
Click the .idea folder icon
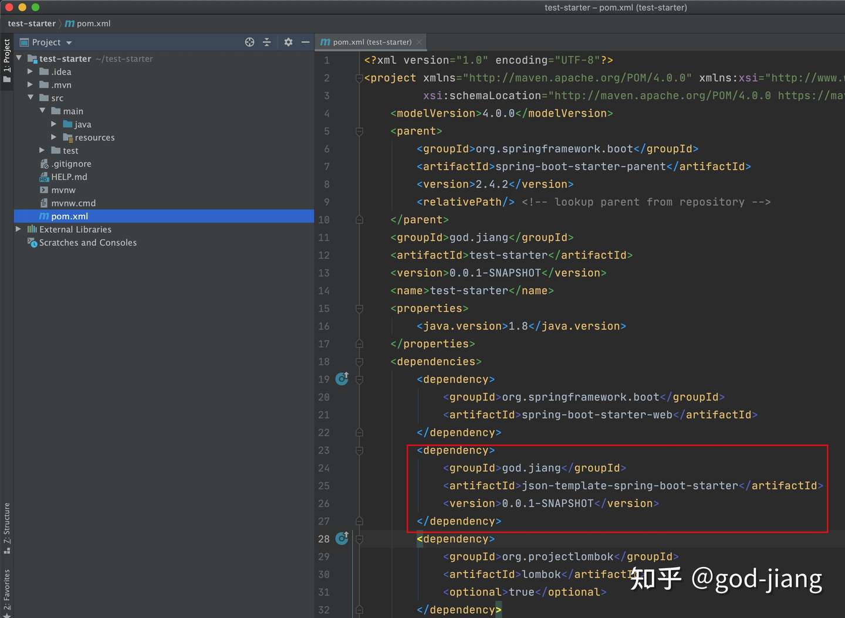pos(44,72)
